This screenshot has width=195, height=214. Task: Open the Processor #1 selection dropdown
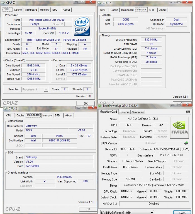tap(35, 89)
